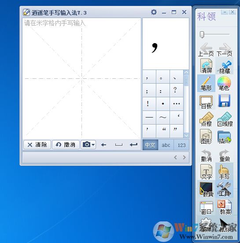The image size is (240, 243).
Task: Select the question mark symbol cell
Action: (177, 90)
